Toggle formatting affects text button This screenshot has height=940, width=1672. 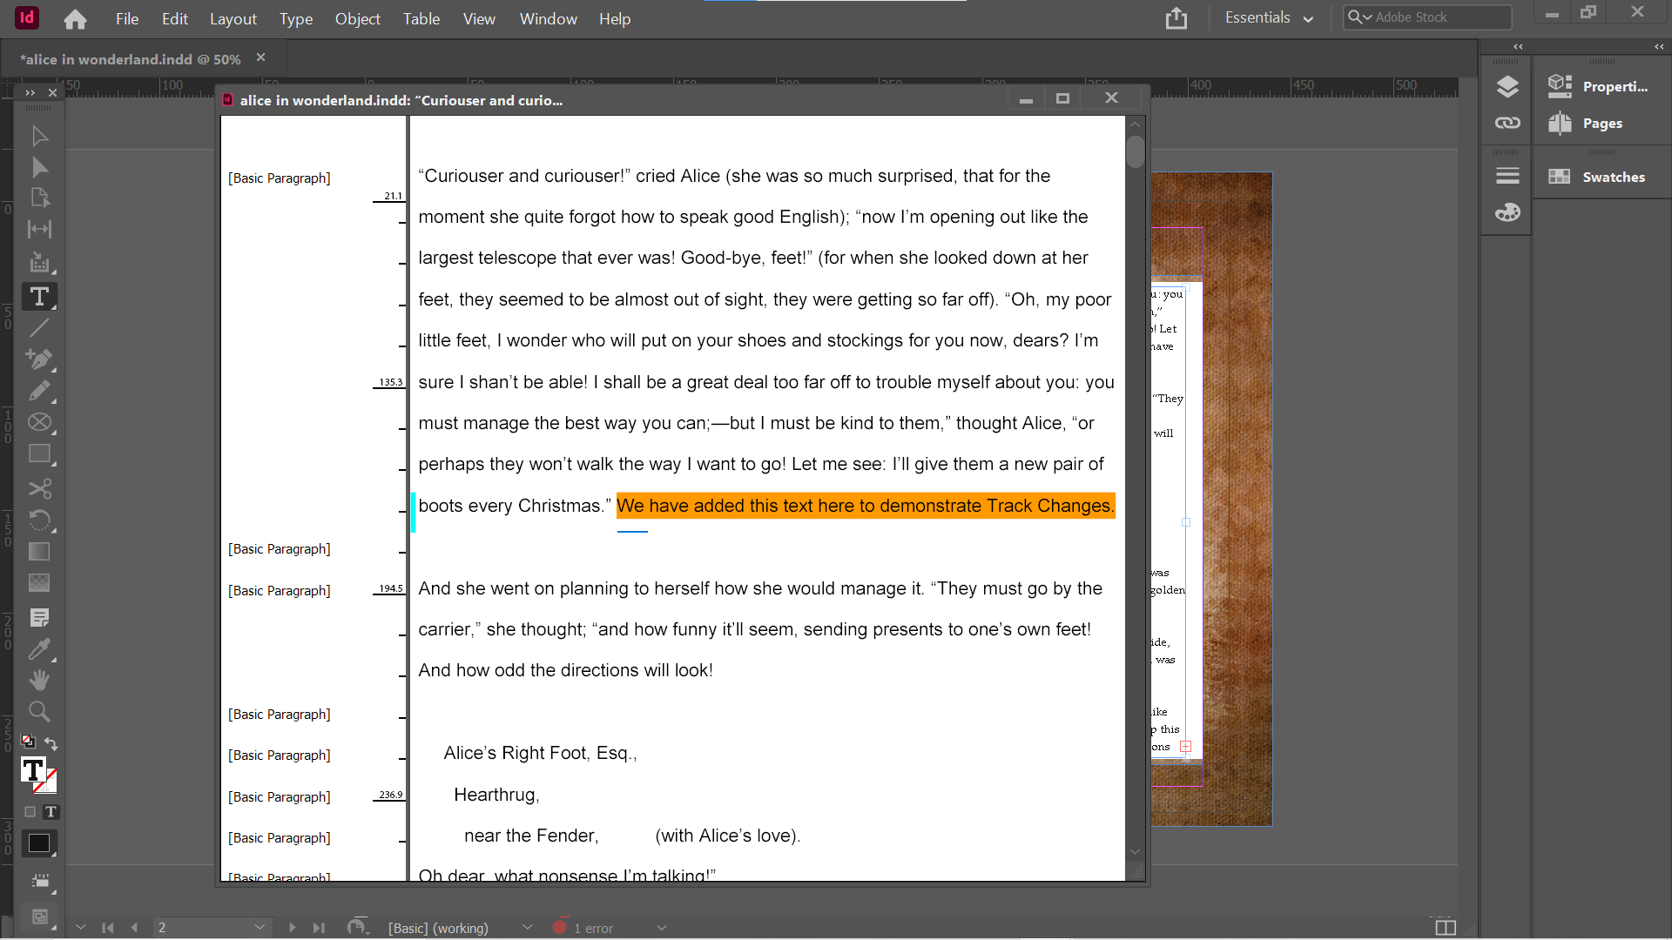pyautogui.click(x=51, y=811)
